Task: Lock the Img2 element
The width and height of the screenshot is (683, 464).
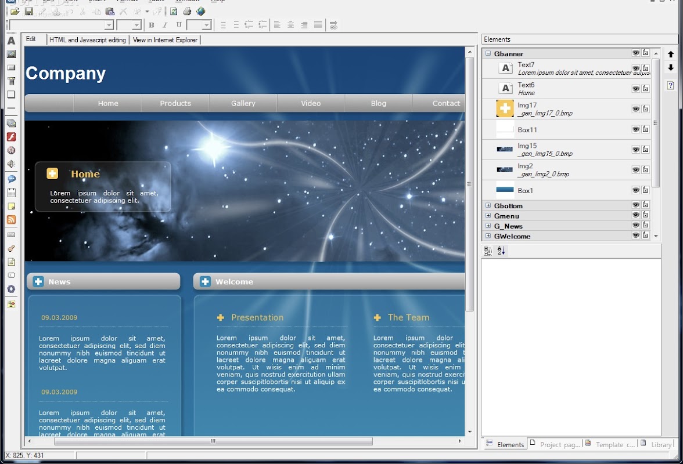Action: tap(646, 169)
